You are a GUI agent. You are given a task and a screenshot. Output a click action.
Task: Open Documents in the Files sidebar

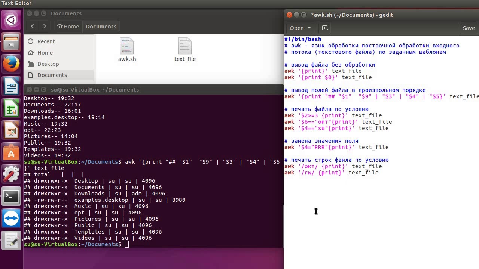point(52,75)
